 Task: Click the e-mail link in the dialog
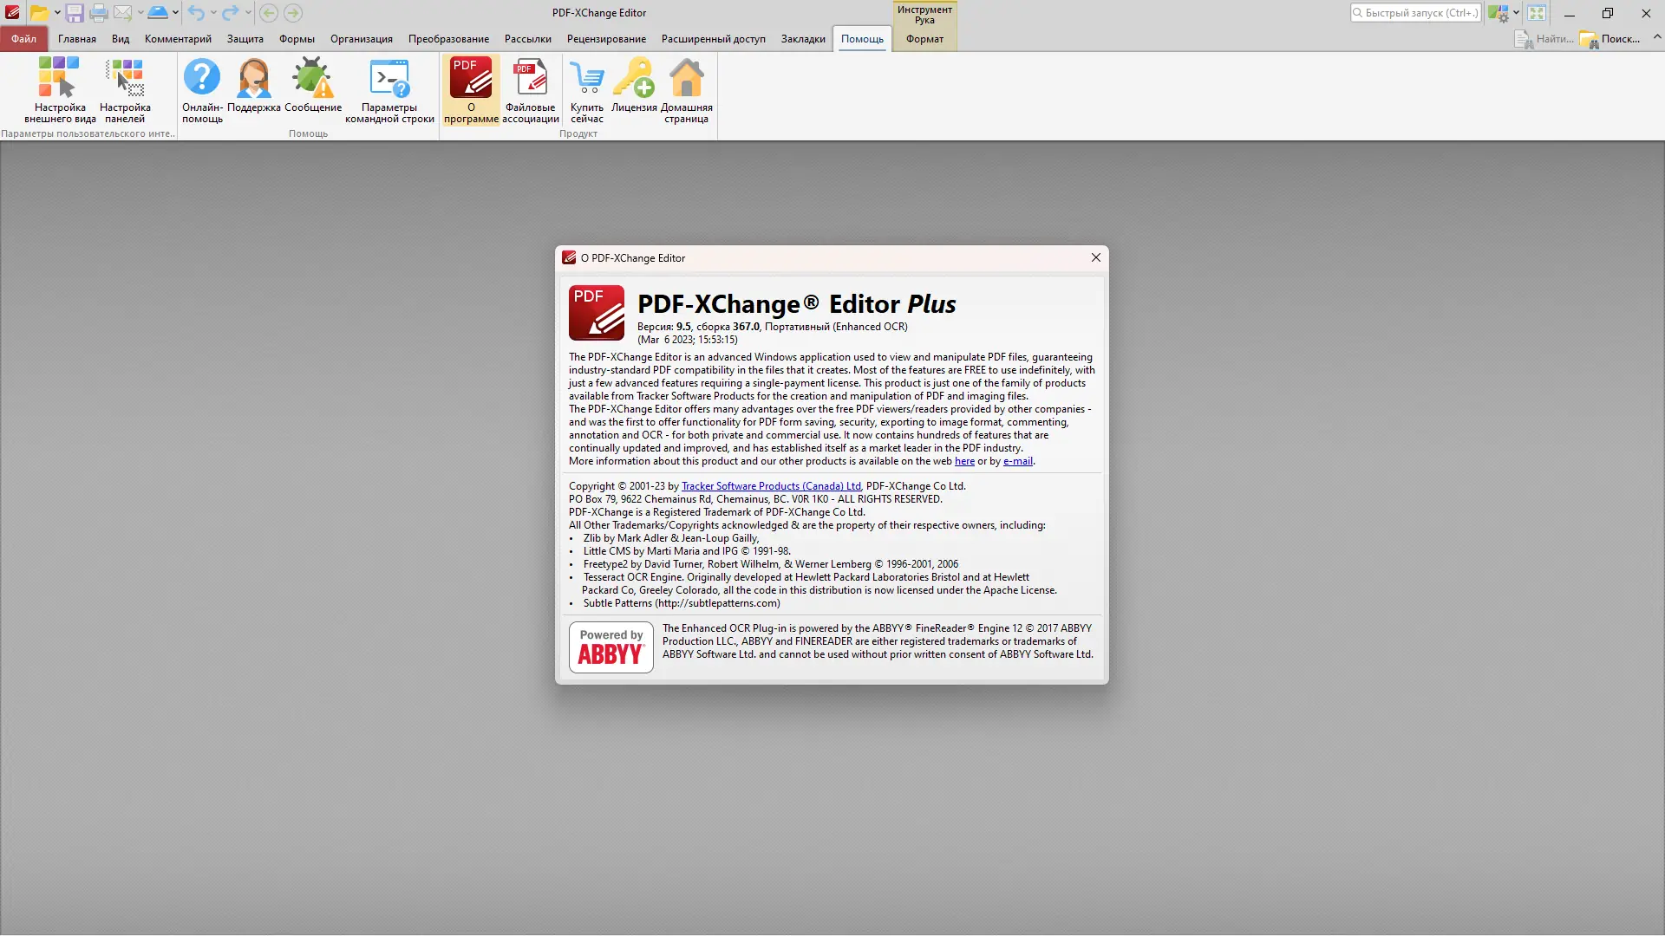[x=1017, y=461]
